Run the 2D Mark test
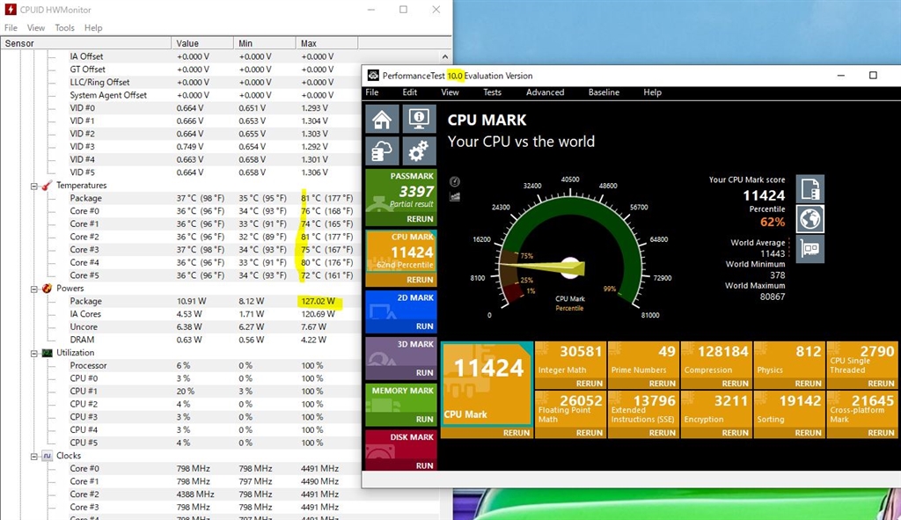Image resolution: width=901 pixels, height=520 pixels. click(x=425, y=326)
